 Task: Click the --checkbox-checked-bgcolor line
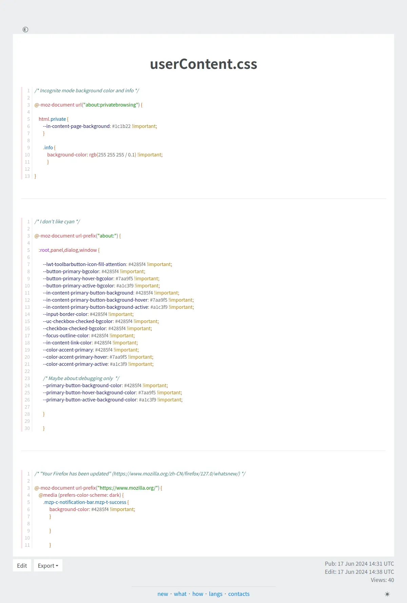coord(97,328)
